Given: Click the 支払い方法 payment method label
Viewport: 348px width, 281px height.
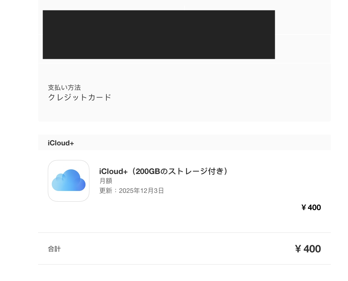Looking at the screenshot, I should coord(64,87).
